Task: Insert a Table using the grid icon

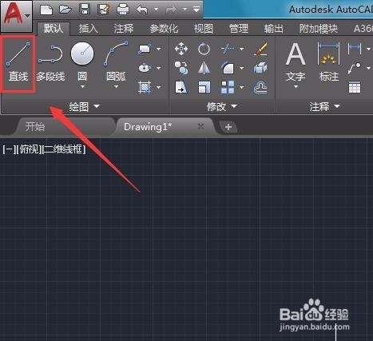Action: point(355,87)
